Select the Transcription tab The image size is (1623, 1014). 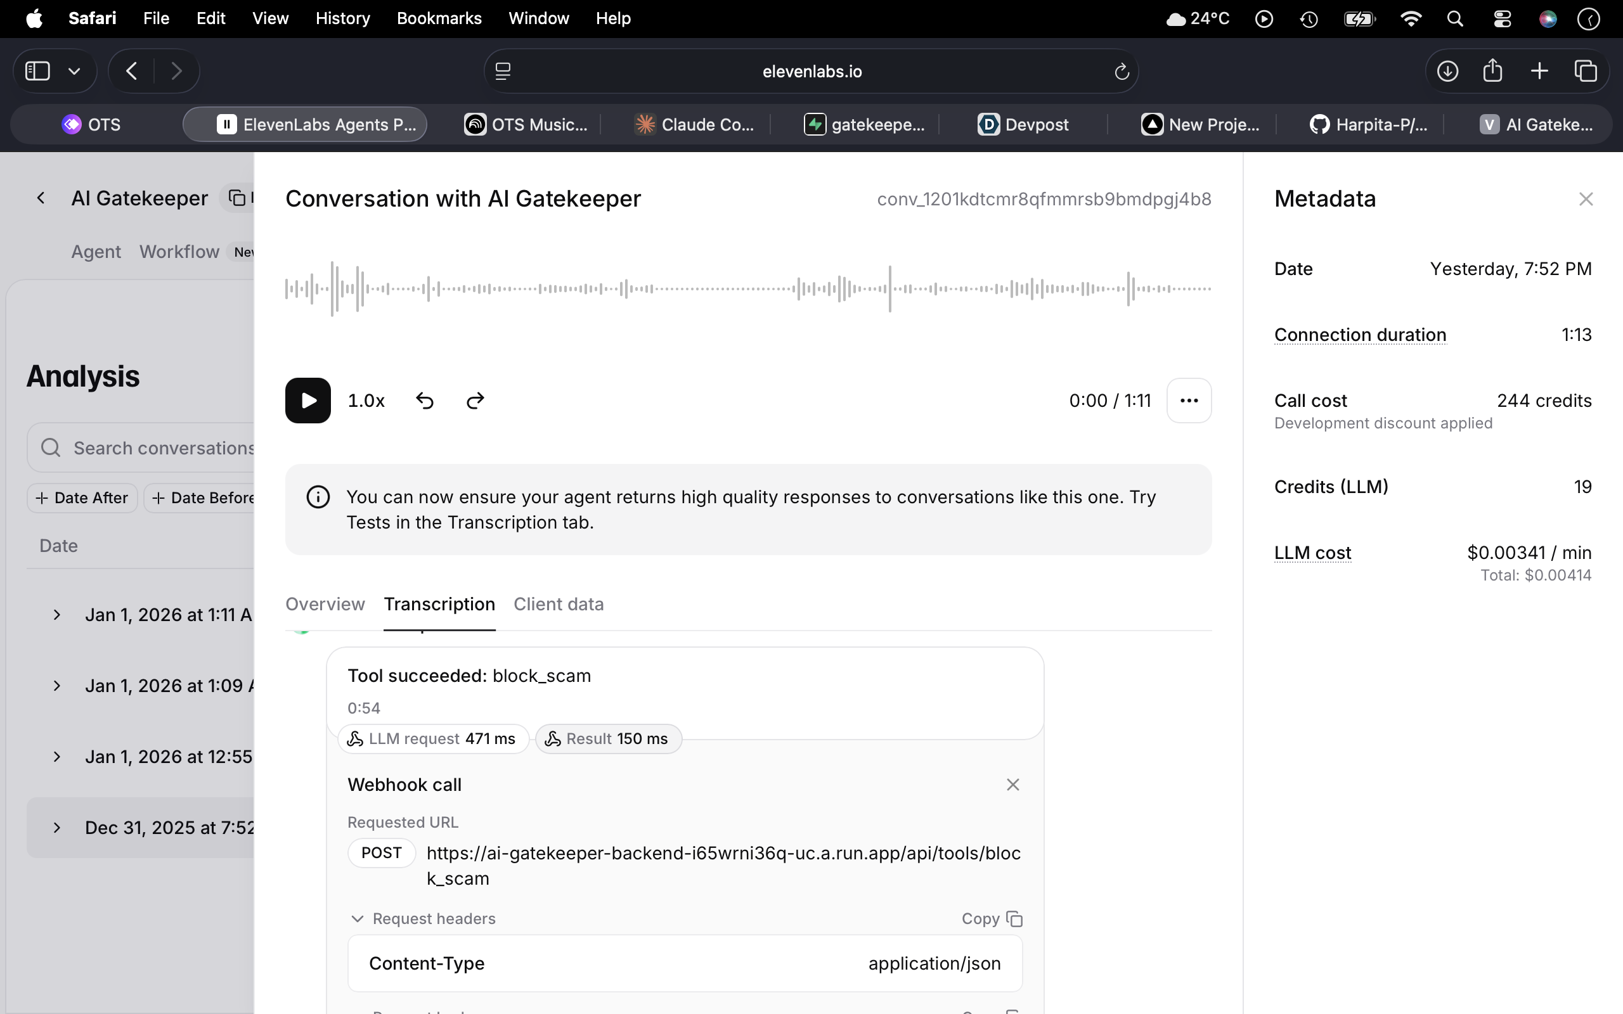point(439,604)
